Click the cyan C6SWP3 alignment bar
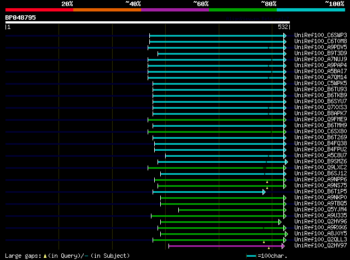350x260 pixels. click(x=217, y=36)
